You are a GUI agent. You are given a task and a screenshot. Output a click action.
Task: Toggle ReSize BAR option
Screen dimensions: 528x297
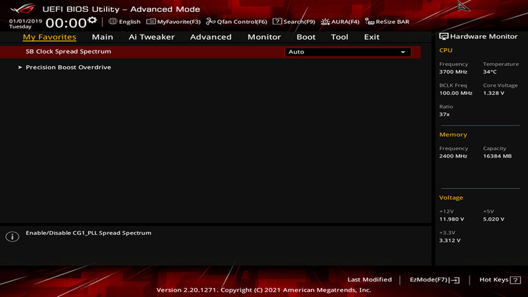tap(387, 21)
